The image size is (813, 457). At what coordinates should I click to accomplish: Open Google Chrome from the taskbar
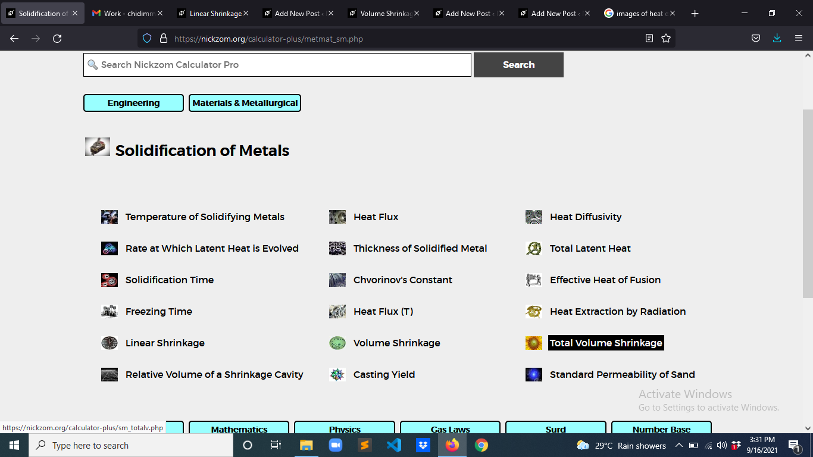pyautogui.click(x=481, y=445)
